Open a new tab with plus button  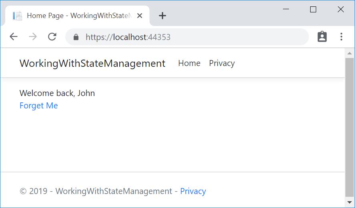(x=162, y=16)
